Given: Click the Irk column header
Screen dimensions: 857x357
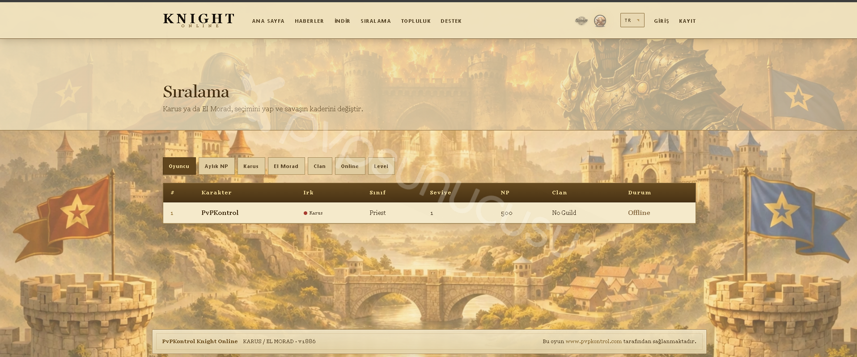Looking at the screenshot, I should pos(308,193).
